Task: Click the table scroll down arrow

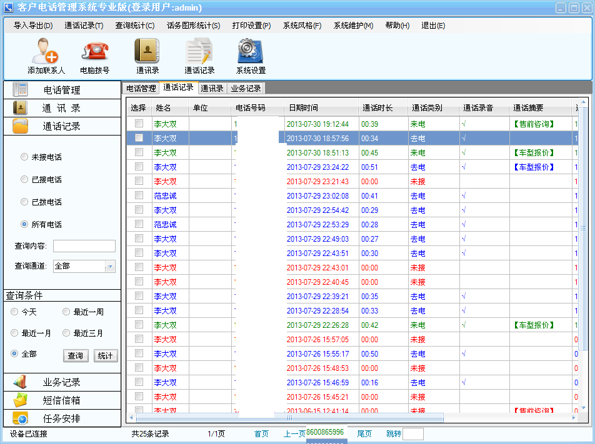Action: (x=583, y=408)
